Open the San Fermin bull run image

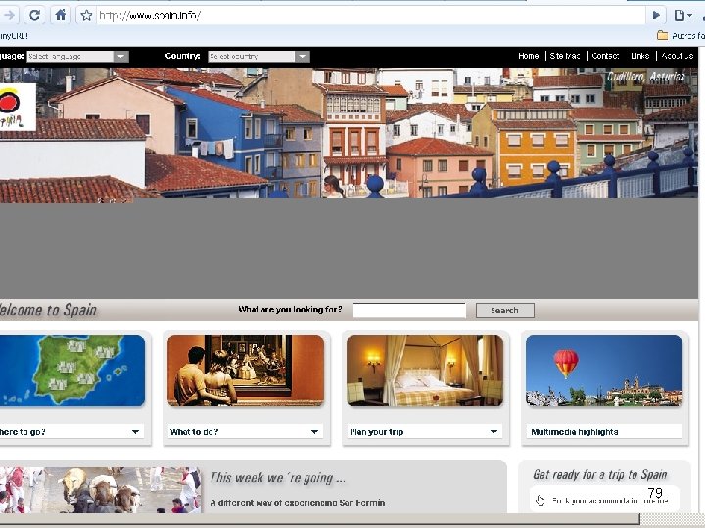tap(100, 490)
